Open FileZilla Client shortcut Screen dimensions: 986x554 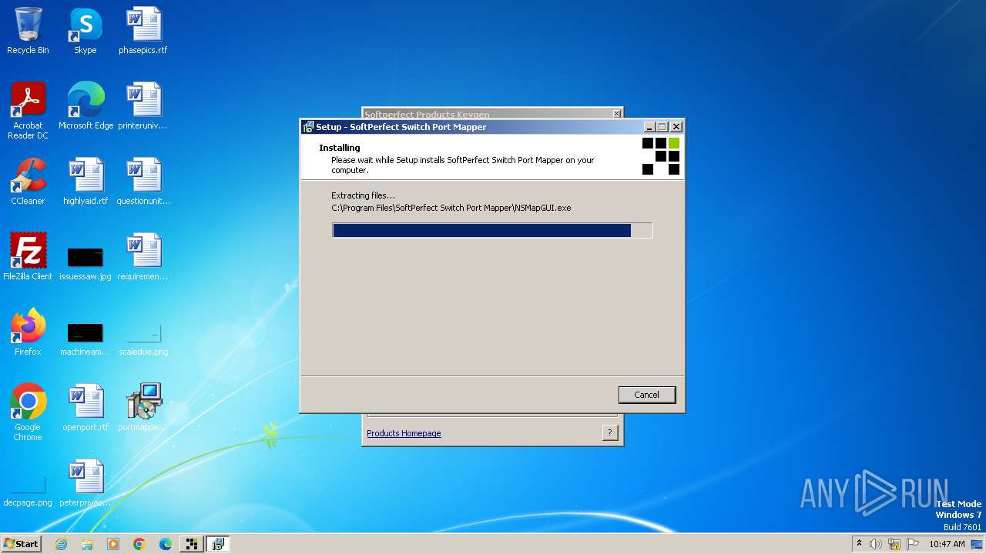28,257
